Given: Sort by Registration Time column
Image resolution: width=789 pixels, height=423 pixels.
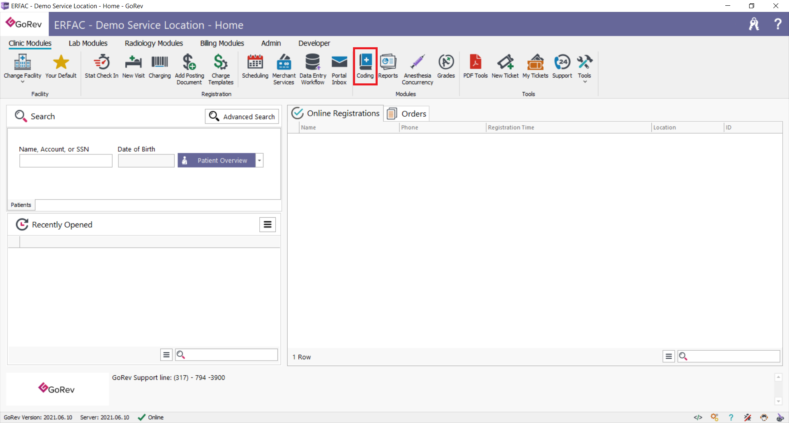Looking at the screenshot, I should 569,127.
